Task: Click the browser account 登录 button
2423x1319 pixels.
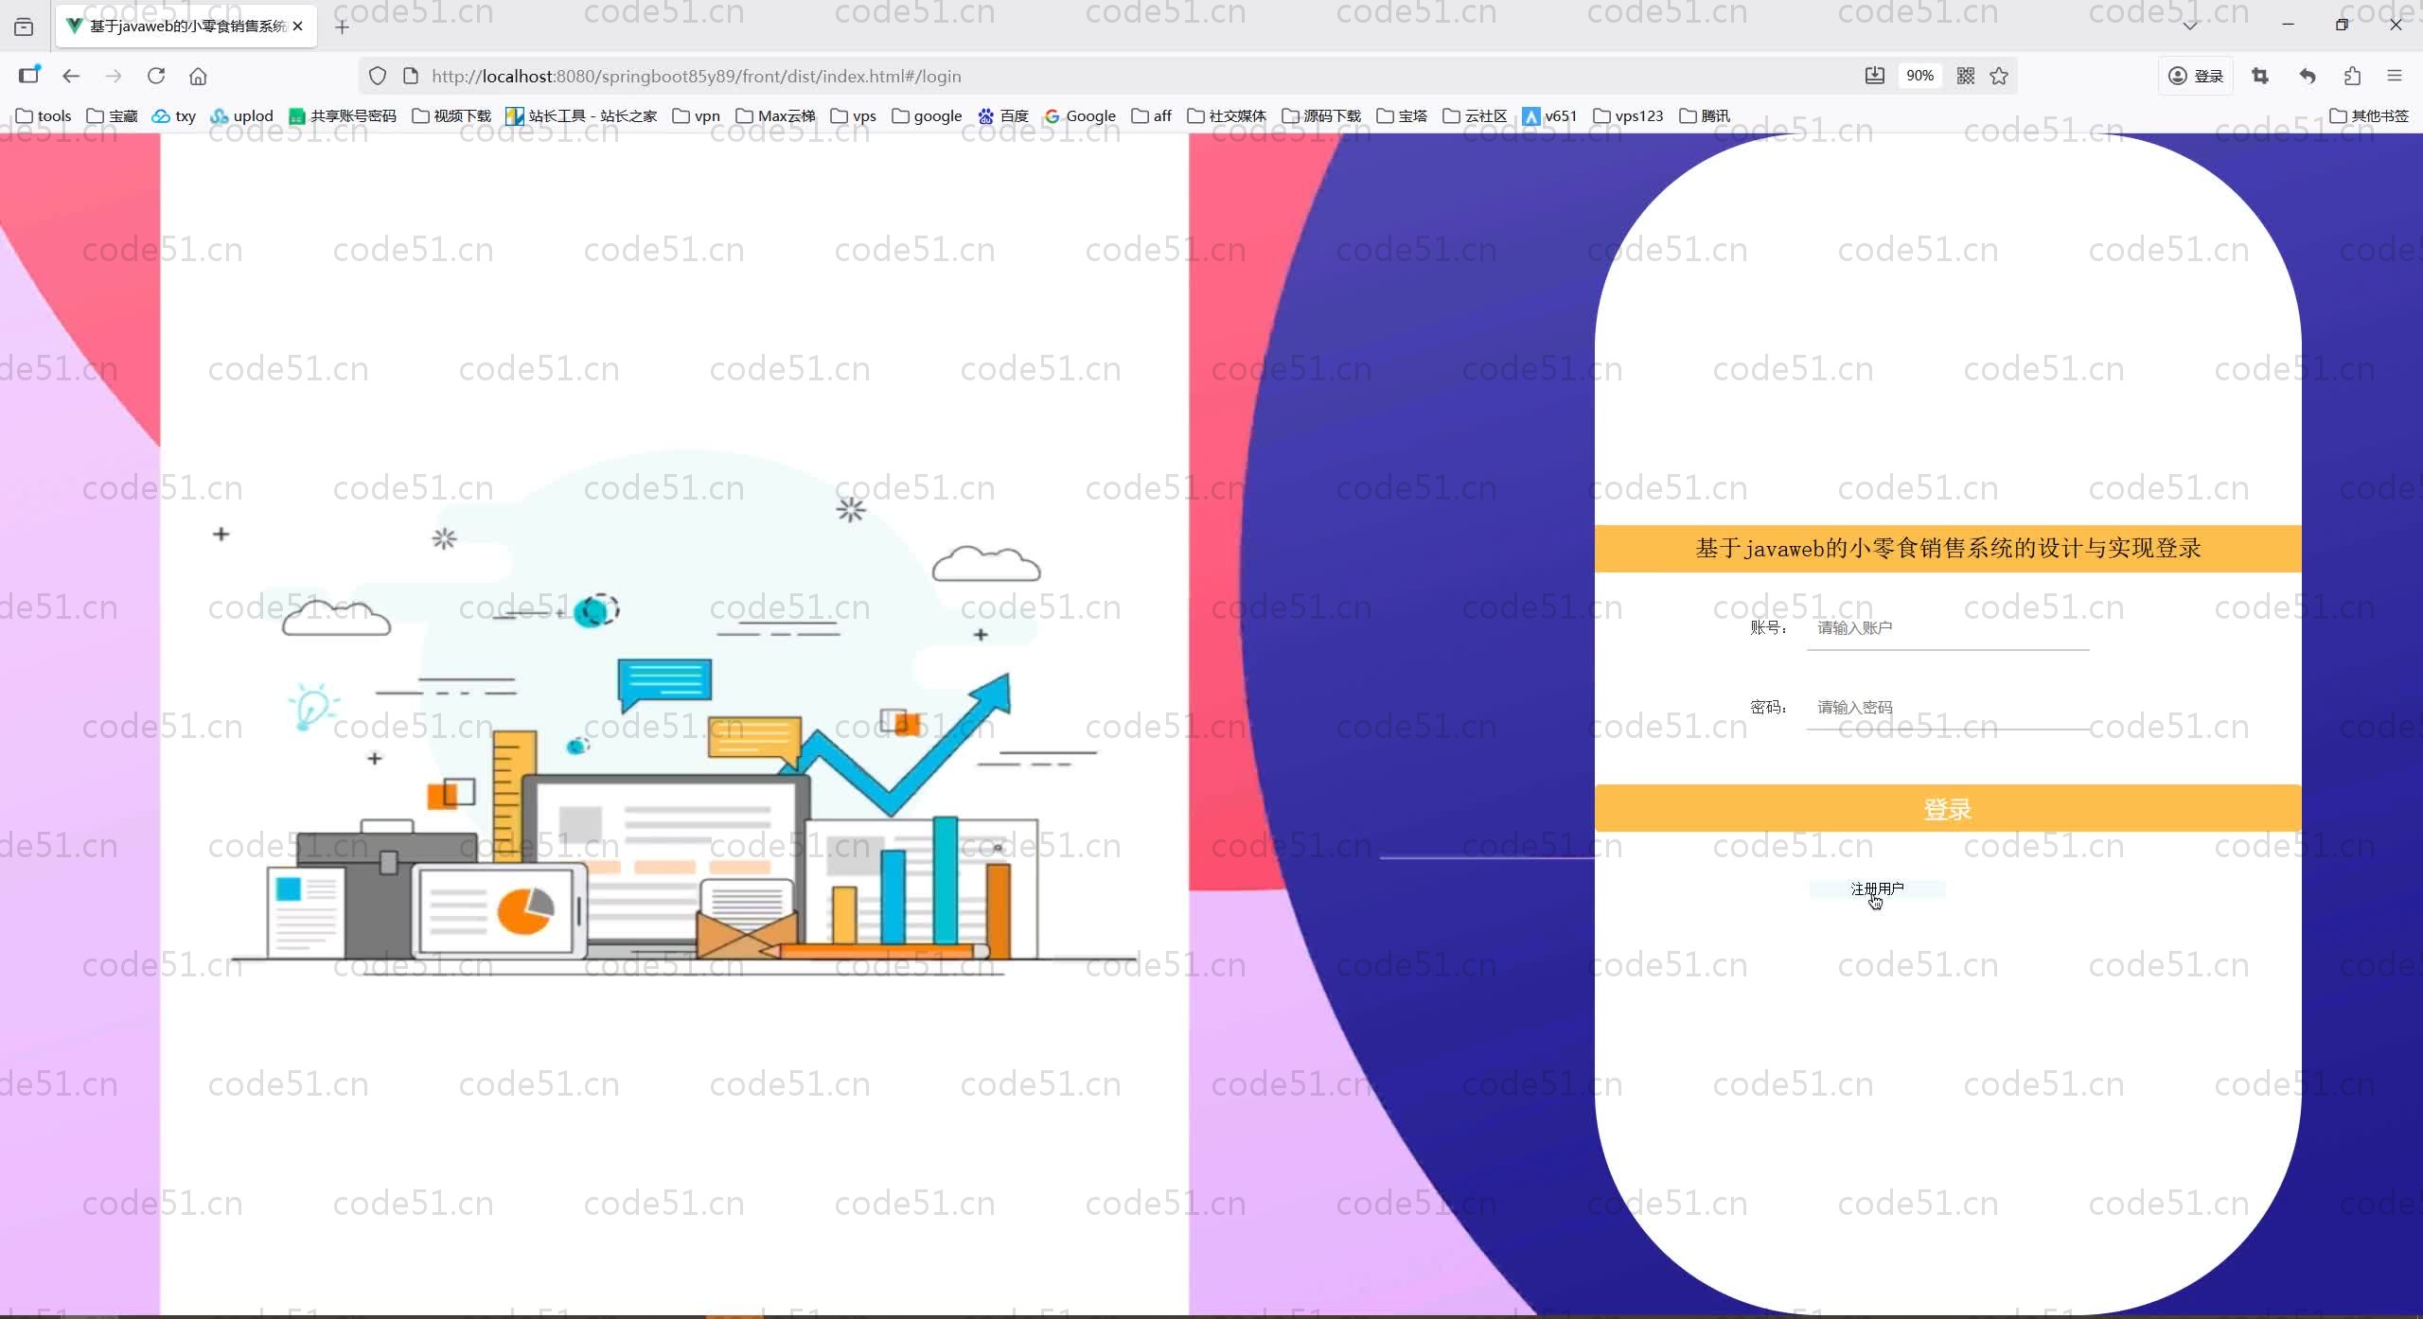Action: 2196,76
